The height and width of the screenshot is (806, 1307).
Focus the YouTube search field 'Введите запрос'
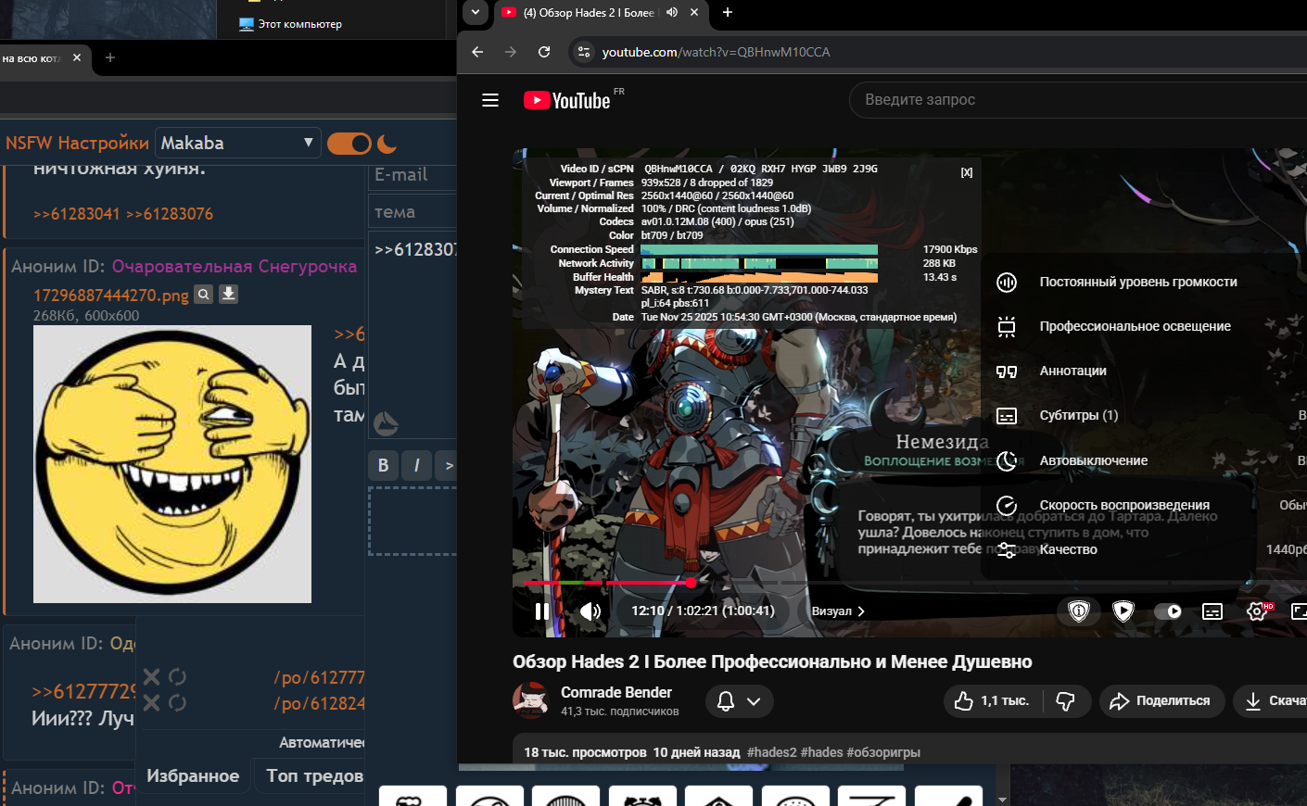pyautogui.click(x=1079, y=100)
